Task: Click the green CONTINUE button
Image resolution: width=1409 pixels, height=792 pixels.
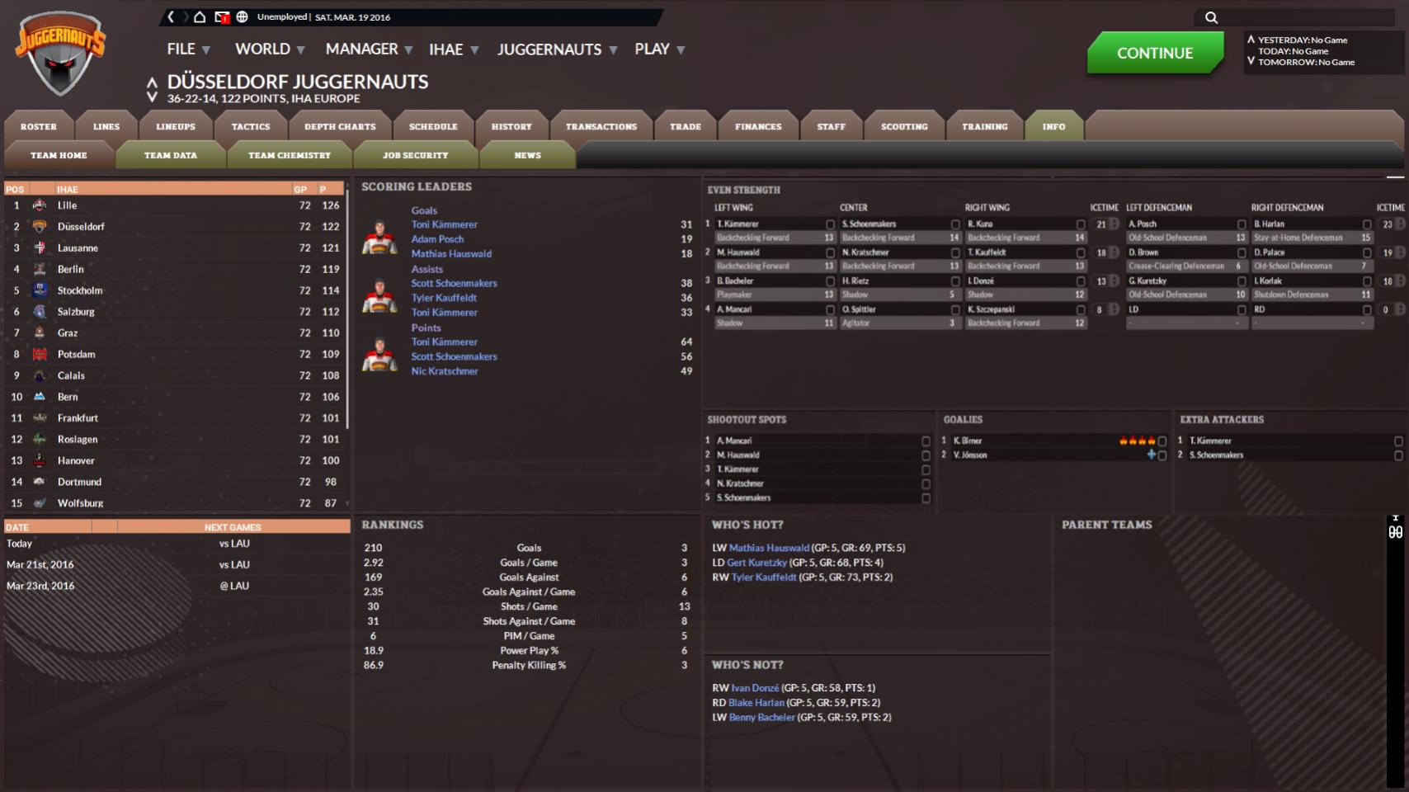Action: [1155, 53]
